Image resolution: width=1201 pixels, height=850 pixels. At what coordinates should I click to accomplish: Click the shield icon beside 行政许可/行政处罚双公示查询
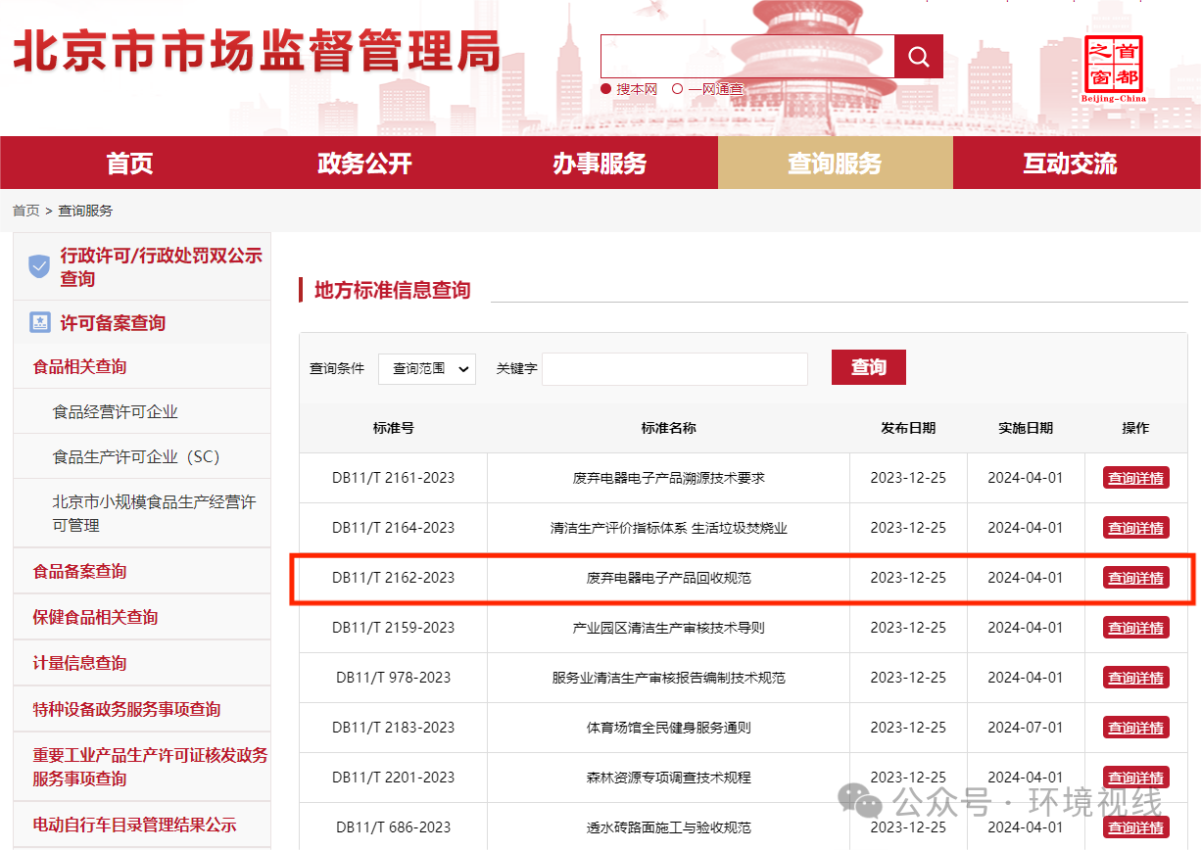[x=39, y=266]
